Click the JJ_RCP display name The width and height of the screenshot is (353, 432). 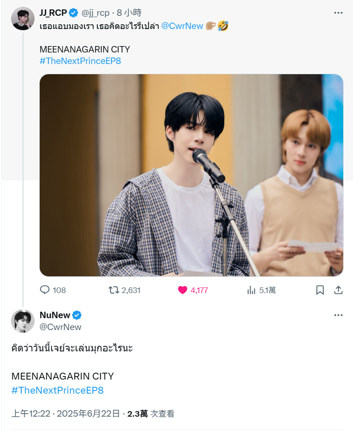coord(53,13)
